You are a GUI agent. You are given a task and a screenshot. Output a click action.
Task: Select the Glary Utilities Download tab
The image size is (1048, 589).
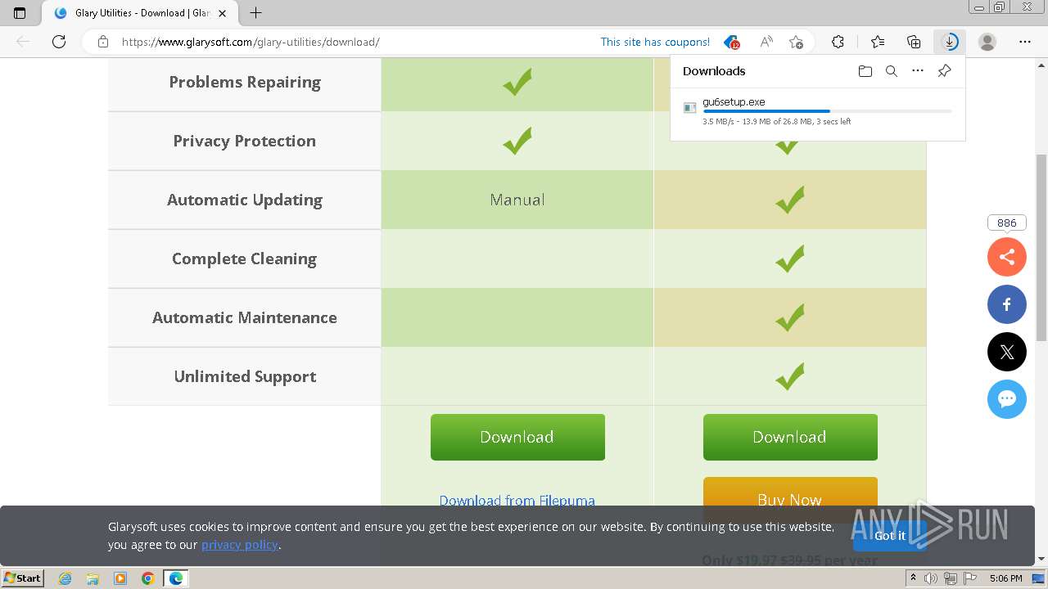tap(139, 13)
